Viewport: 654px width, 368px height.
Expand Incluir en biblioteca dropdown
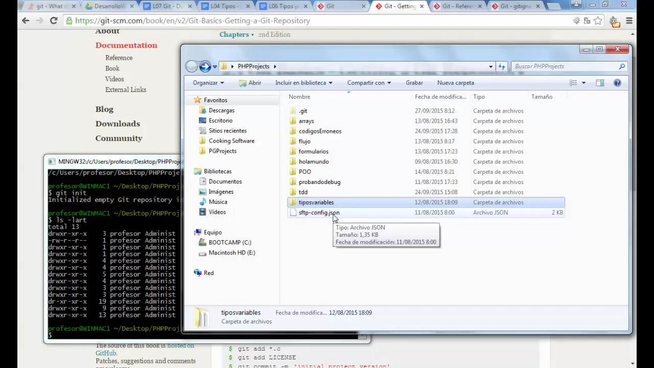[303, 83]
